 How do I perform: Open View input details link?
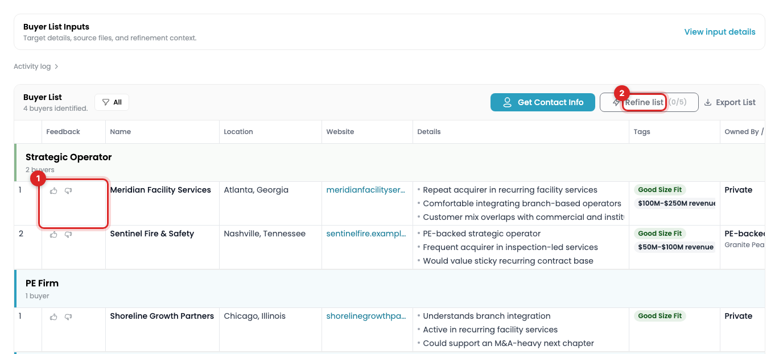pos(720,32)
